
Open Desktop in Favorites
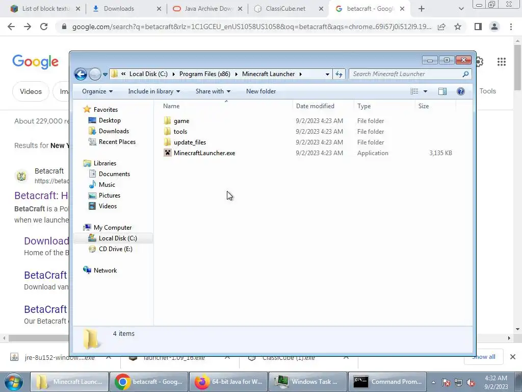click(x=110, y=120)
